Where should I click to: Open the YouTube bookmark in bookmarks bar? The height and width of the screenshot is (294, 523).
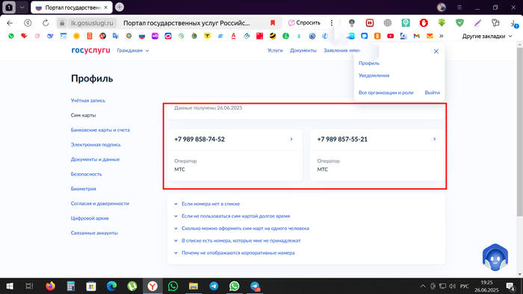click(x=390, y=36)
